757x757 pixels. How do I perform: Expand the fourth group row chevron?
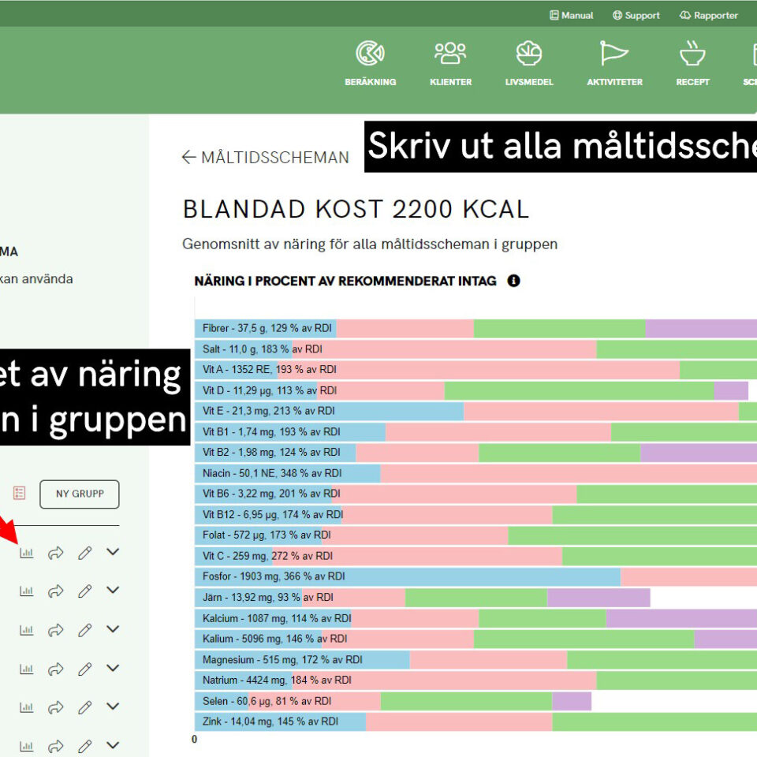point(113,668)
